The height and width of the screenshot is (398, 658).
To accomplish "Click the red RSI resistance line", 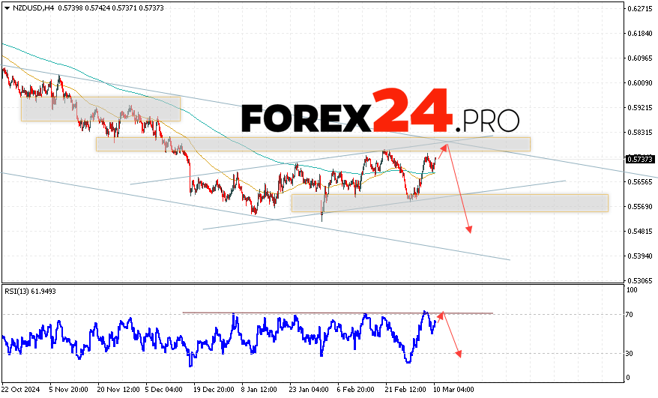I will [337, 313].
